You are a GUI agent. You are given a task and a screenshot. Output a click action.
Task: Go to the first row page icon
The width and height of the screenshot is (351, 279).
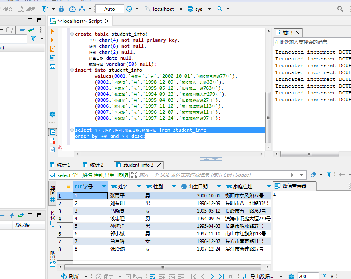pos(194,276)
